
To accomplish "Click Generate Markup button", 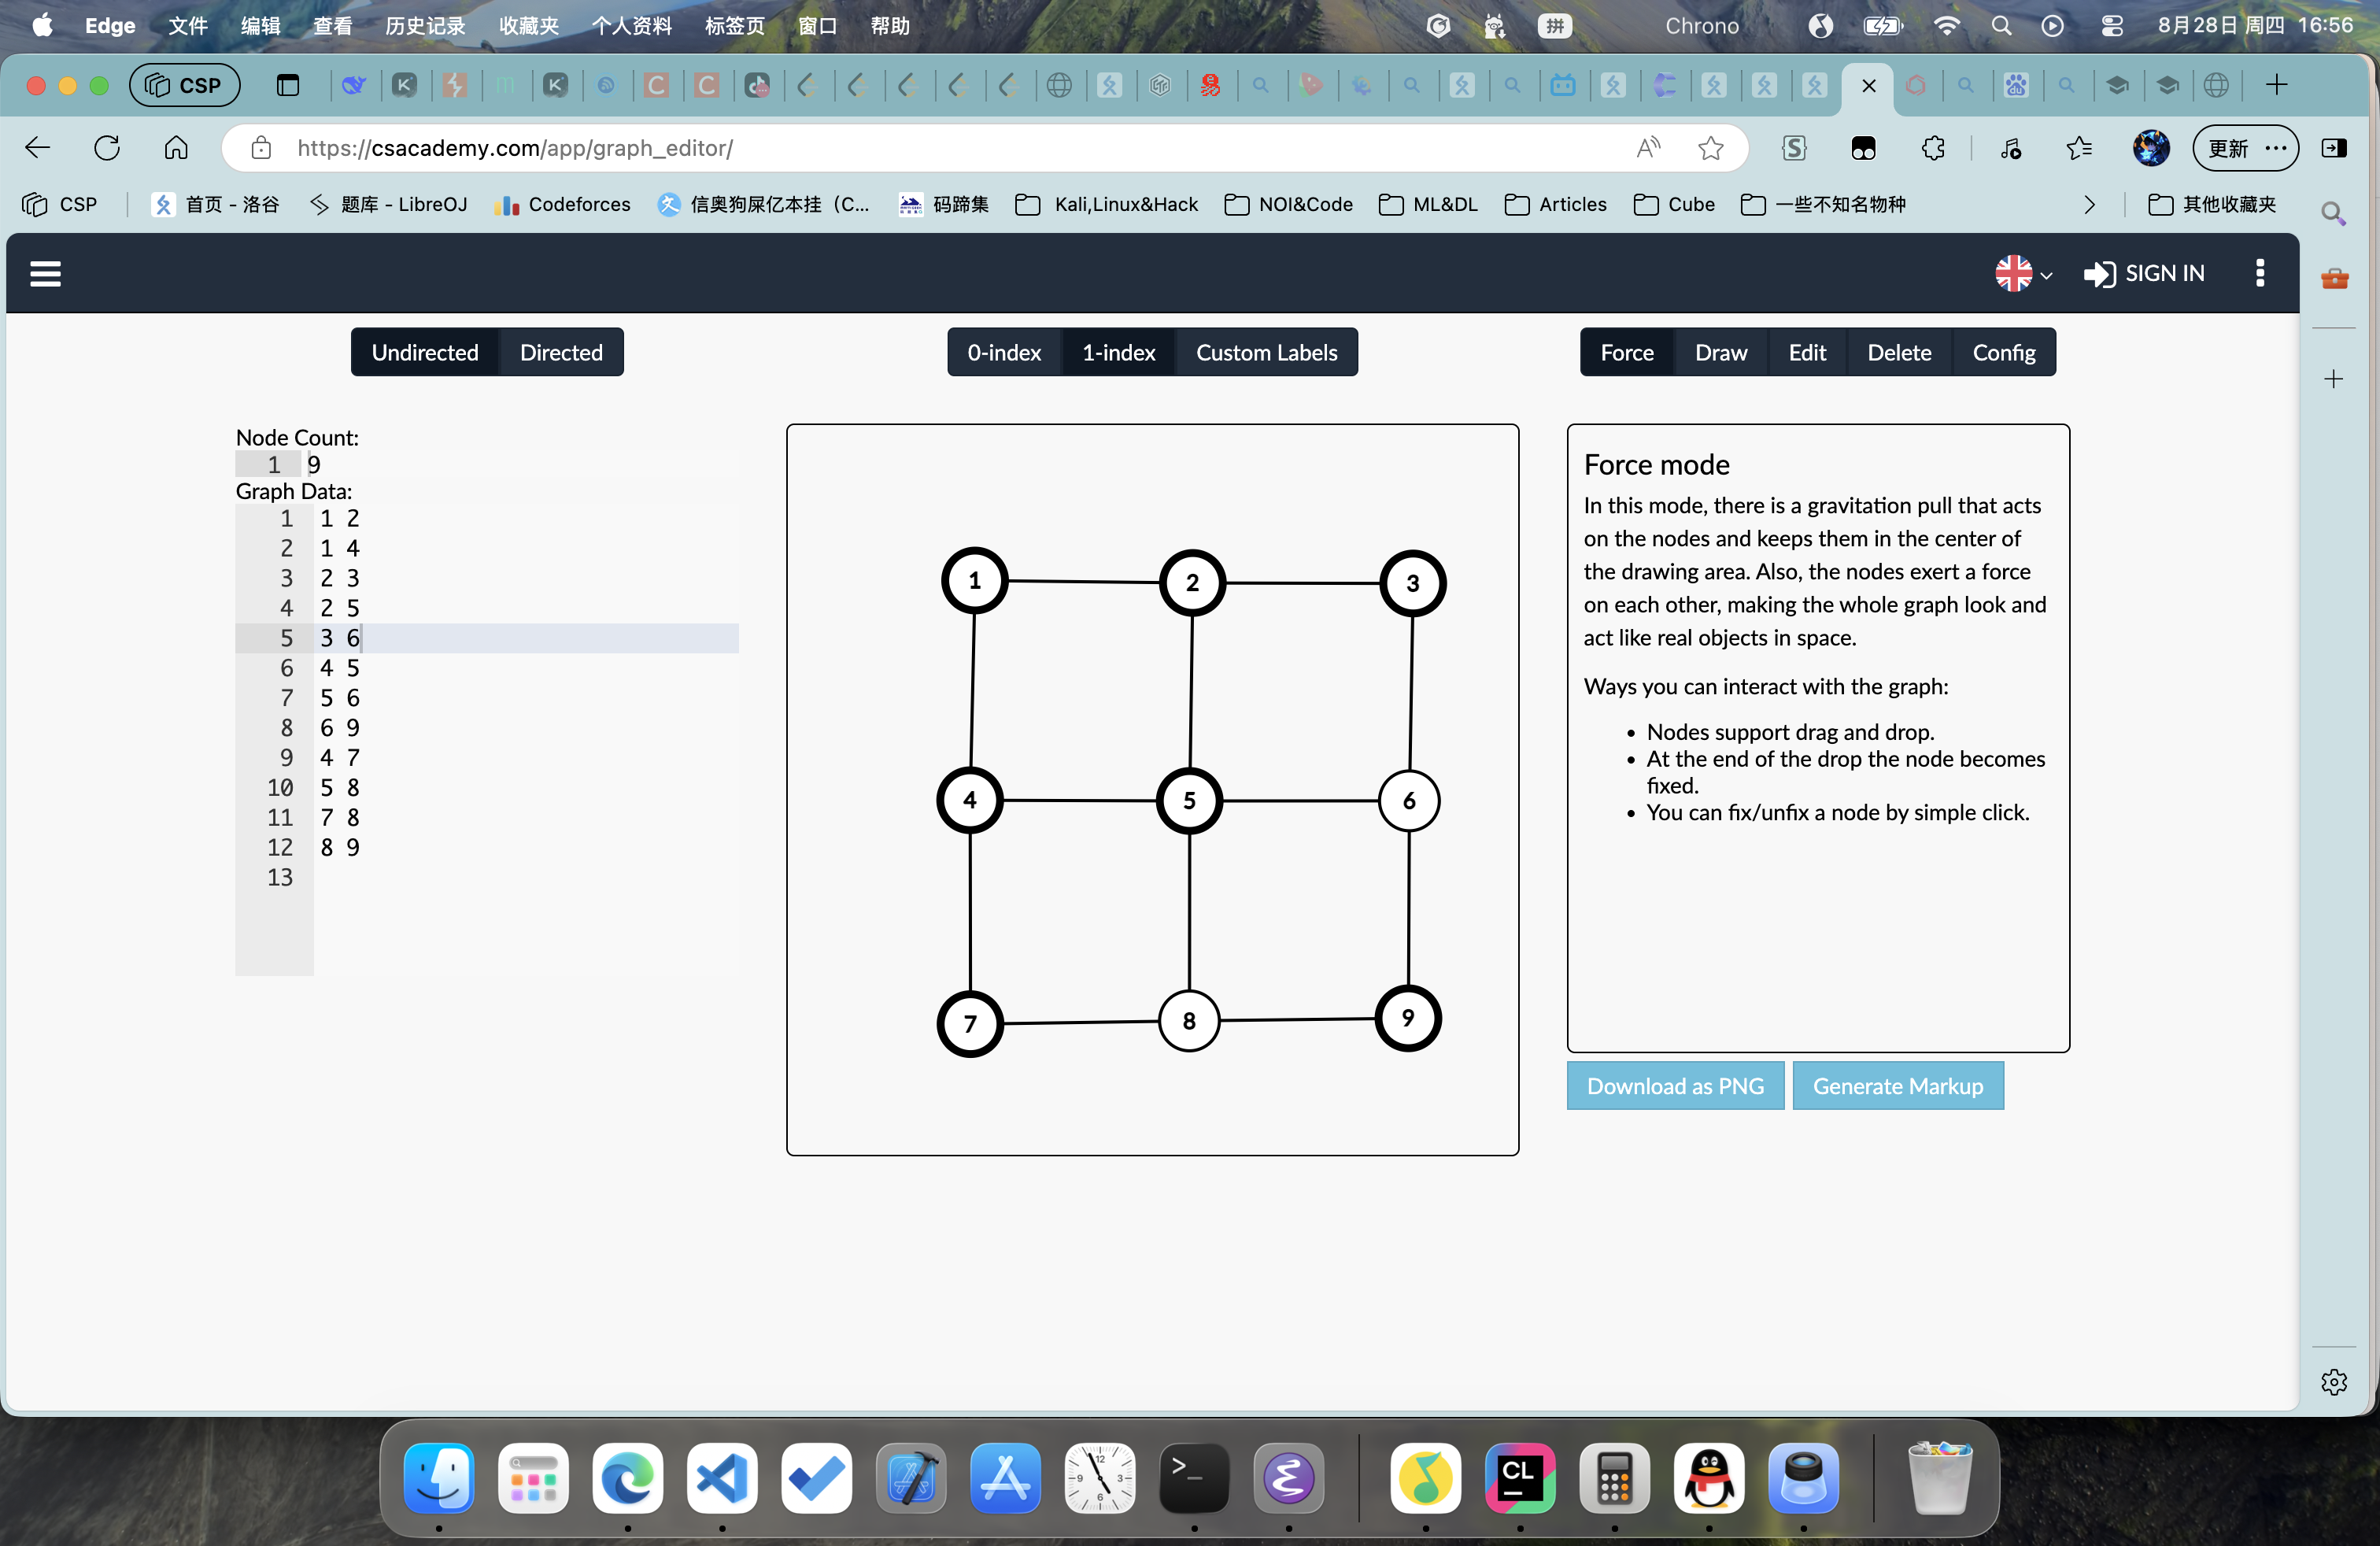I will (x=1897, y=1086).
